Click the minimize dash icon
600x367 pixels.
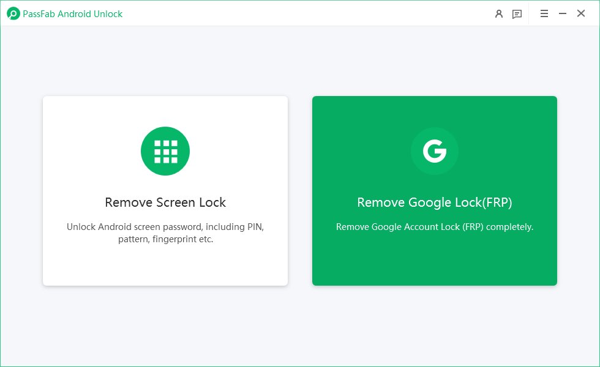click(562, 13)
